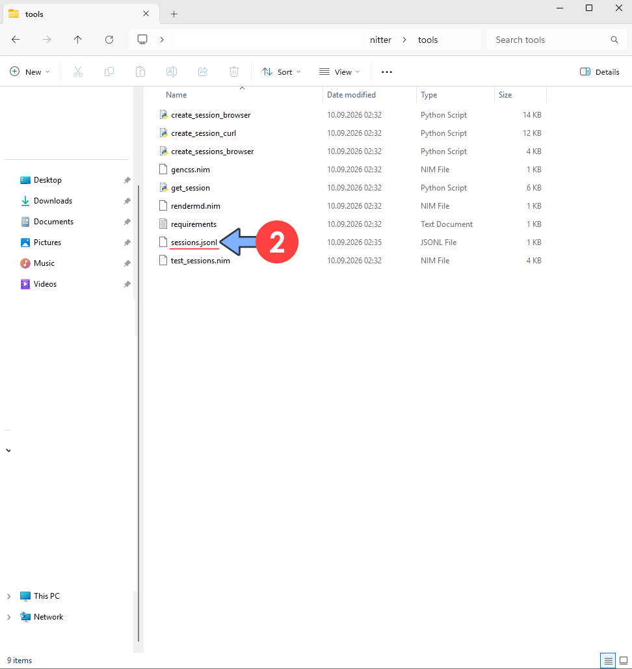Select tools breadcrumb segment

click(428, 40)
